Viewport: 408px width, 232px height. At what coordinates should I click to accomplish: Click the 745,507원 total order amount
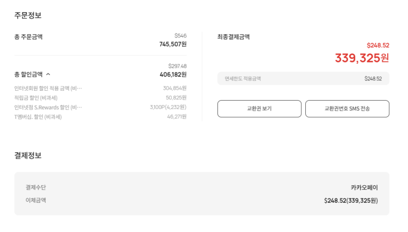pyautogui.click(x=172, y=45)
